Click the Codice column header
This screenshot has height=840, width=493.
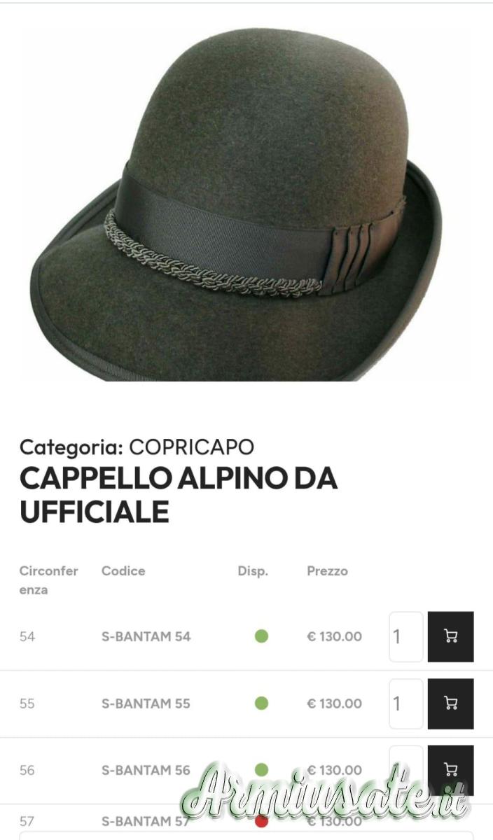point(123,570)
